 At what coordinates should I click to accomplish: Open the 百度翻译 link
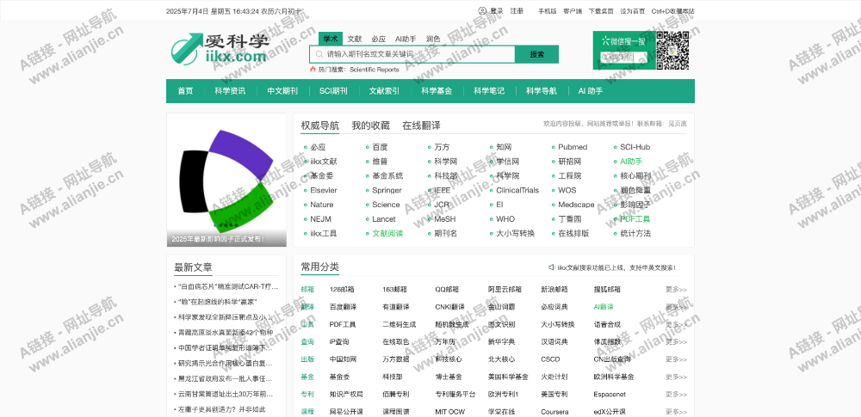tap(343, 307)
